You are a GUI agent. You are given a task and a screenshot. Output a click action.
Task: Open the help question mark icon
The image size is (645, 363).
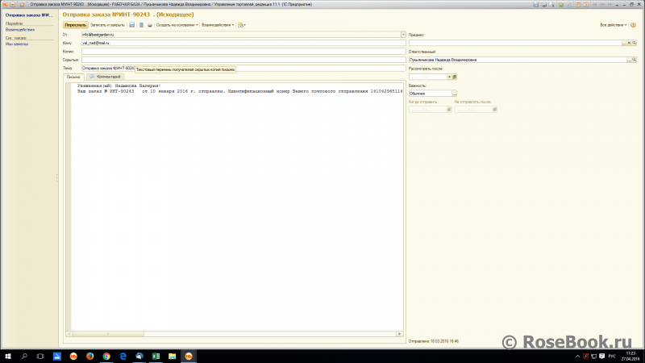633,25
